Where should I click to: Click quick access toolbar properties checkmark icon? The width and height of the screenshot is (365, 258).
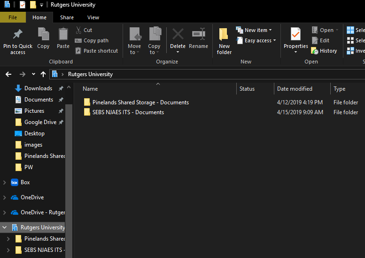tap(23, 5)
